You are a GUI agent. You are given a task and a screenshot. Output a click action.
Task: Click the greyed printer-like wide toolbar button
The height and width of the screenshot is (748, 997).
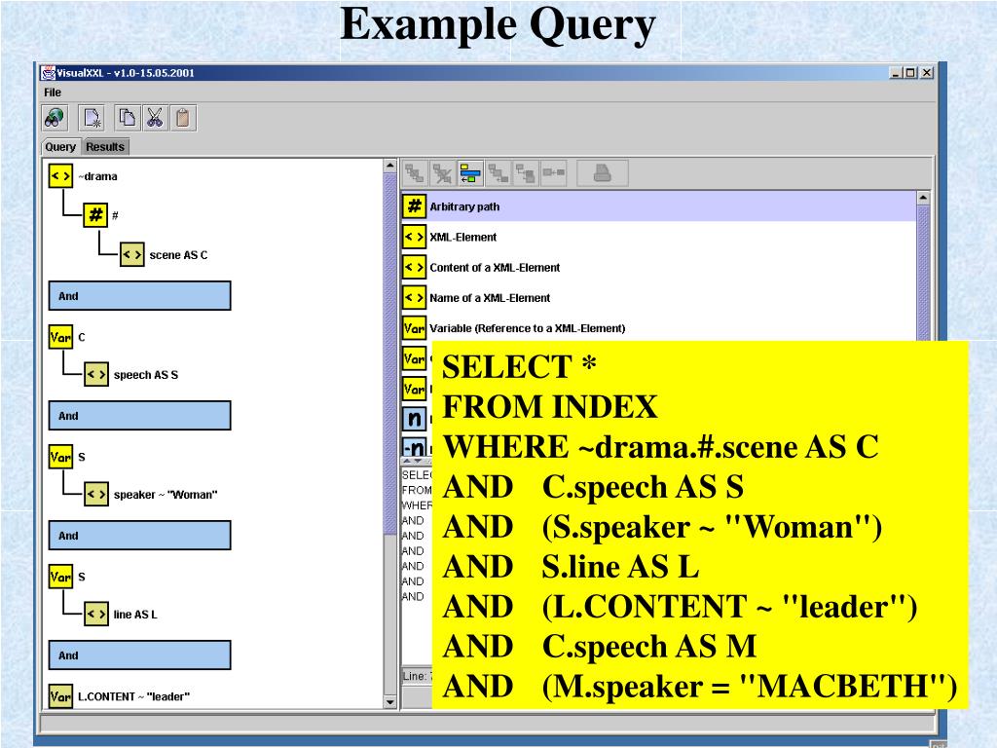click(x=602, y=173)
